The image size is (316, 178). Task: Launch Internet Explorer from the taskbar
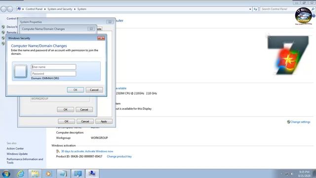pos(21,174)
